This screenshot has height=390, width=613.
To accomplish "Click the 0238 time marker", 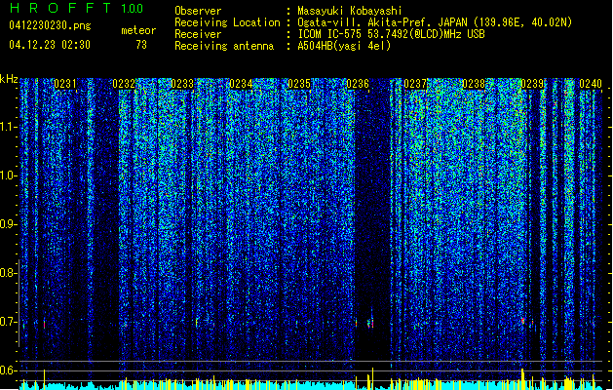I will click(x=474, y=84).
